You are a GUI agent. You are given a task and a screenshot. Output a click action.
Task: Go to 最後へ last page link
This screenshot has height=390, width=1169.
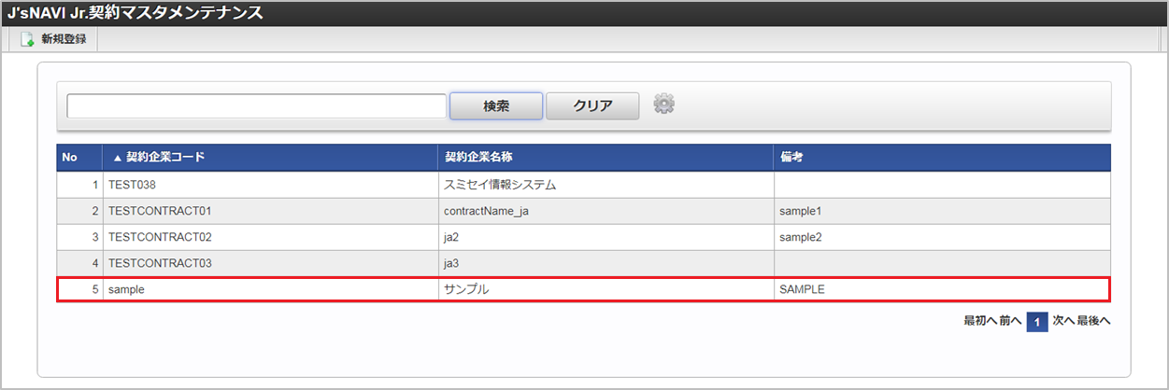click(1093, 321)
